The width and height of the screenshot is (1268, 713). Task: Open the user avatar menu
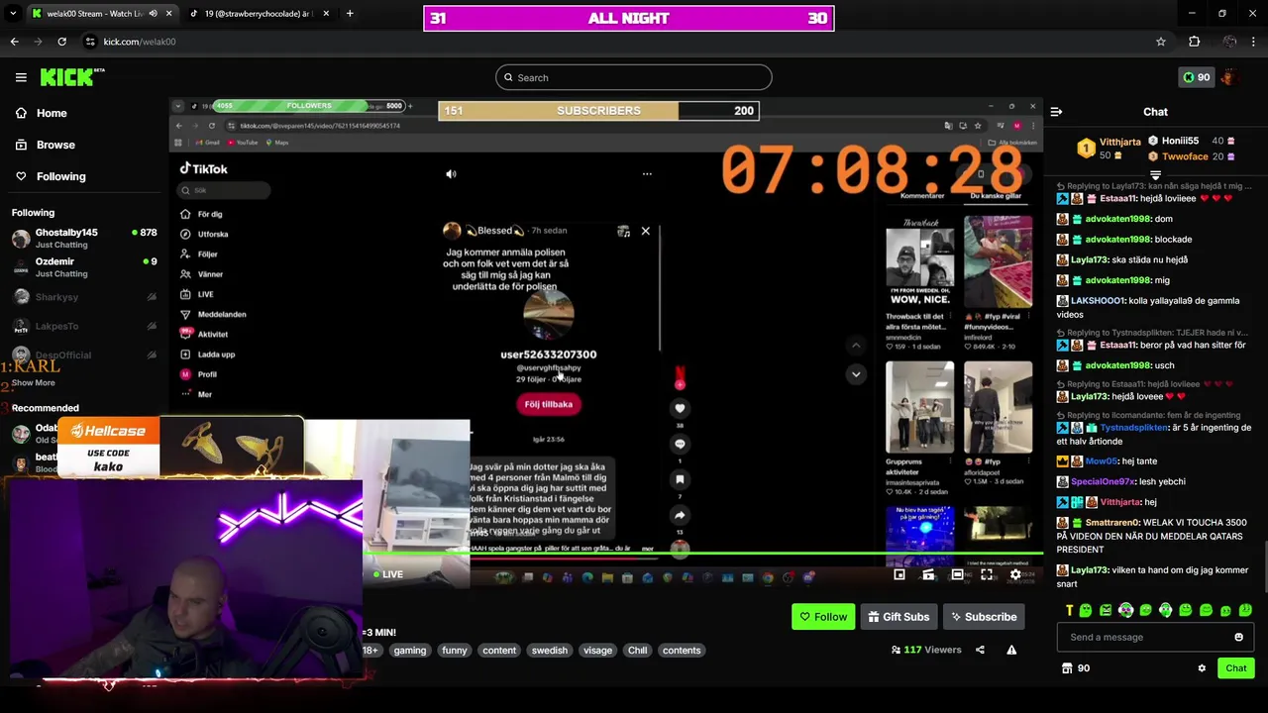pos(1229,77)
